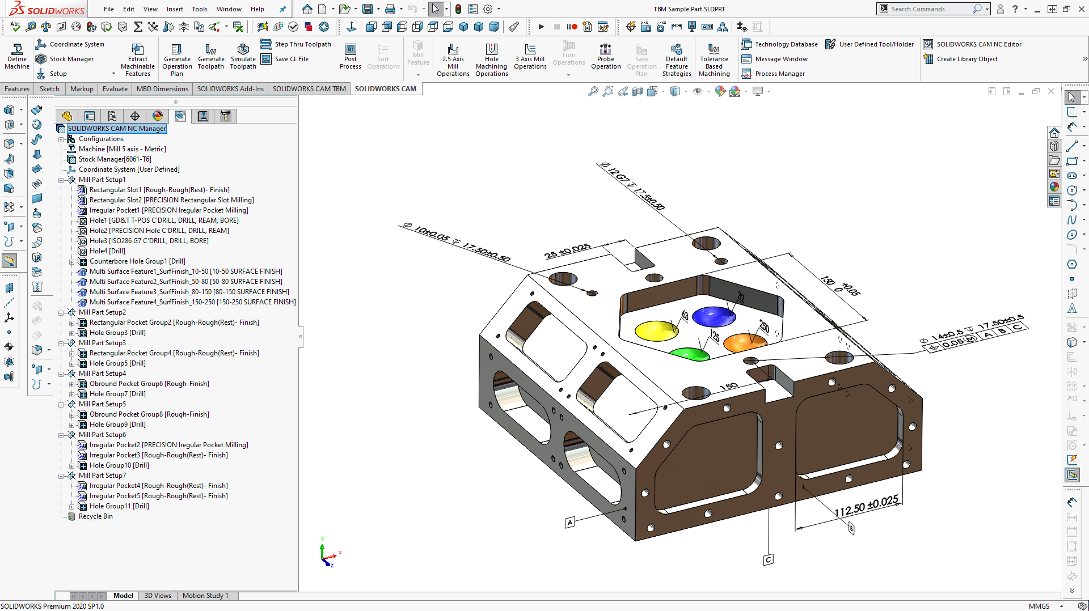
Task: Select the Recycle Bin tree item
Action: click(x=90, y=516)
